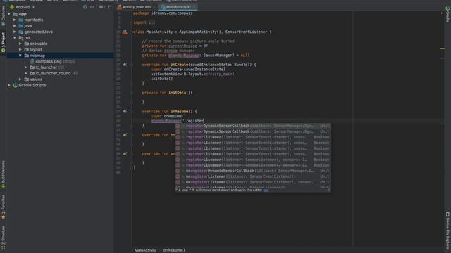Collapse the app module node arrow
Image resolution: width=451 pixels, height=253 pixels.
tap(9, 14)
